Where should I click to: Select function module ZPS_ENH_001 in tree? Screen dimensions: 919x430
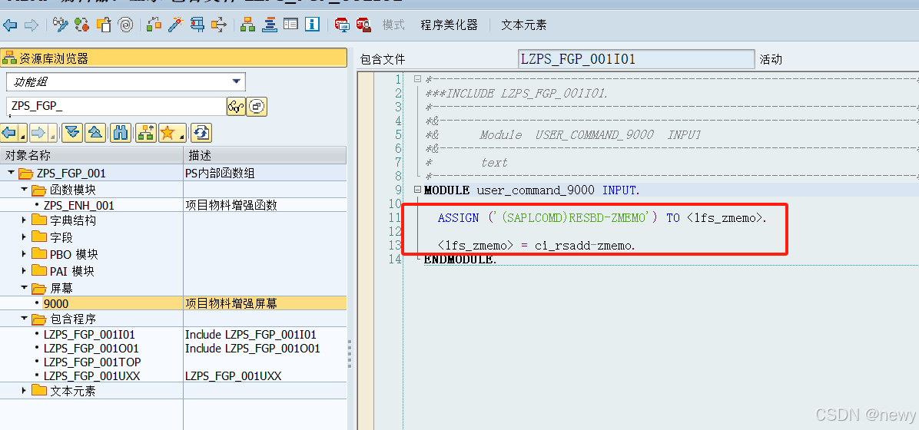click(x=79, y=205)
